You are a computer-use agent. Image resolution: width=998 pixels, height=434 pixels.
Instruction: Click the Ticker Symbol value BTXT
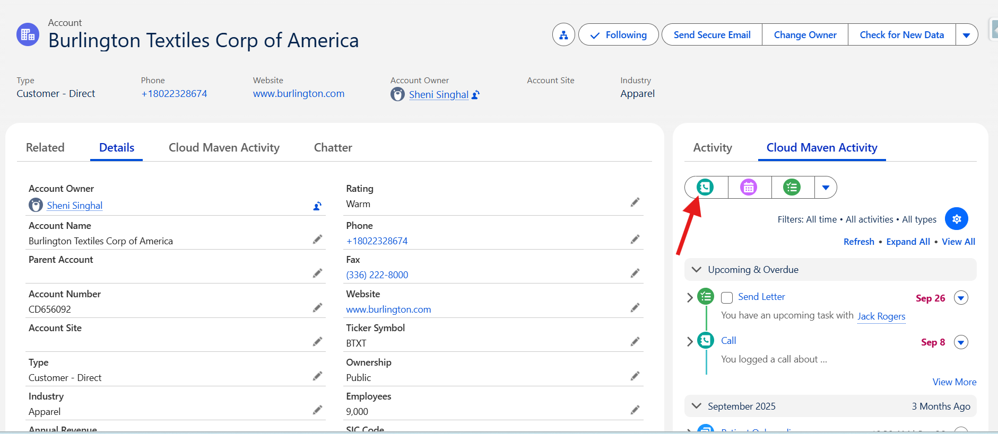click(x=356, y=343)
